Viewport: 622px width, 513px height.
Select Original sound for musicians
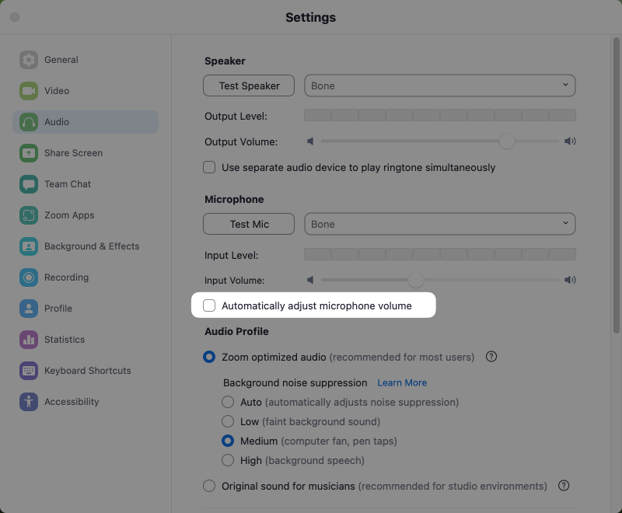click(209, 486)
